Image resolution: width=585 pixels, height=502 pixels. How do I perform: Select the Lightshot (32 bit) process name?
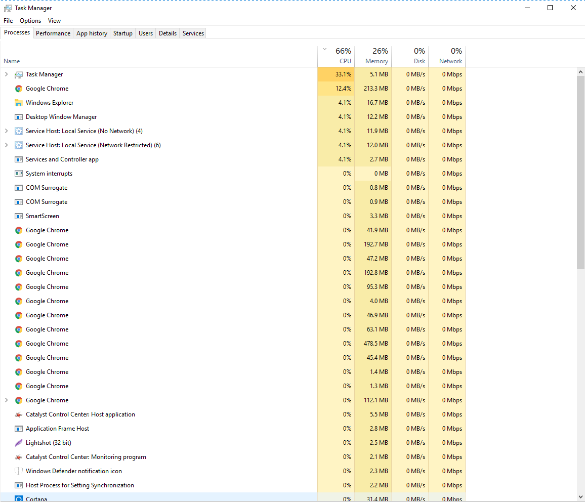49,443
